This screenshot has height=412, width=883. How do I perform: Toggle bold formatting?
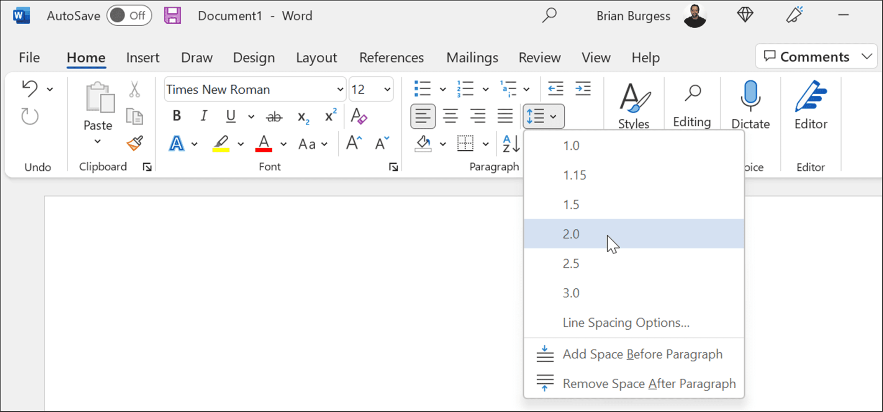point(176,116)
